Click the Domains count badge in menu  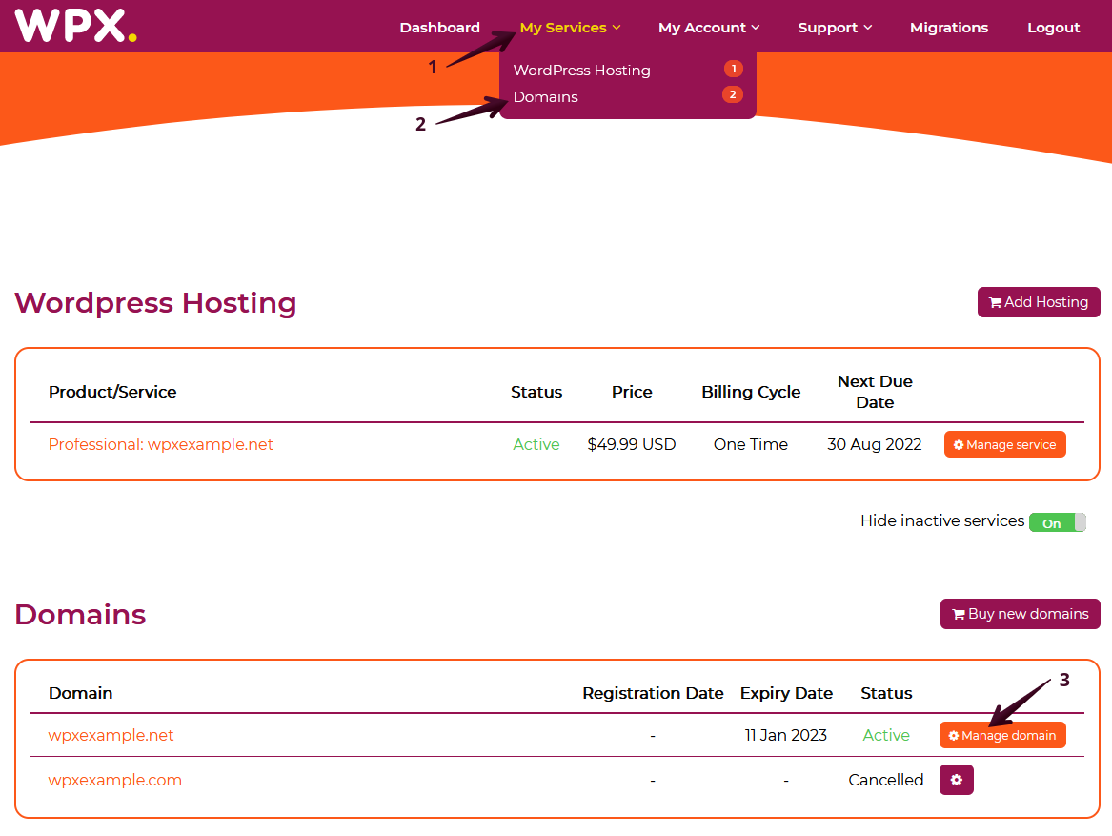tap(732, 94)
